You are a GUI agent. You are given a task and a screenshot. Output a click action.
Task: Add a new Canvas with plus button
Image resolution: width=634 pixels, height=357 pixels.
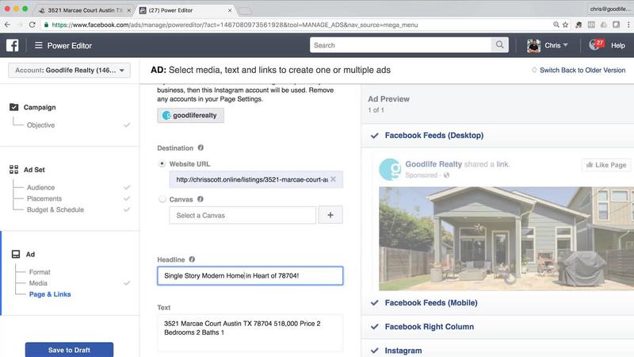(x=330, y=215)
